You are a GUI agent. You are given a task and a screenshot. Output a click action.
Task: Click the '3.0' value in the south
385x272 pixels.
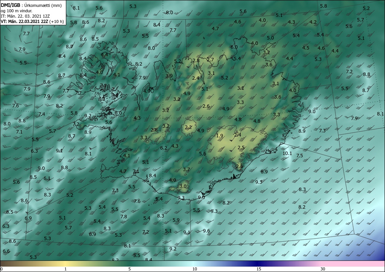click(183, 186)
